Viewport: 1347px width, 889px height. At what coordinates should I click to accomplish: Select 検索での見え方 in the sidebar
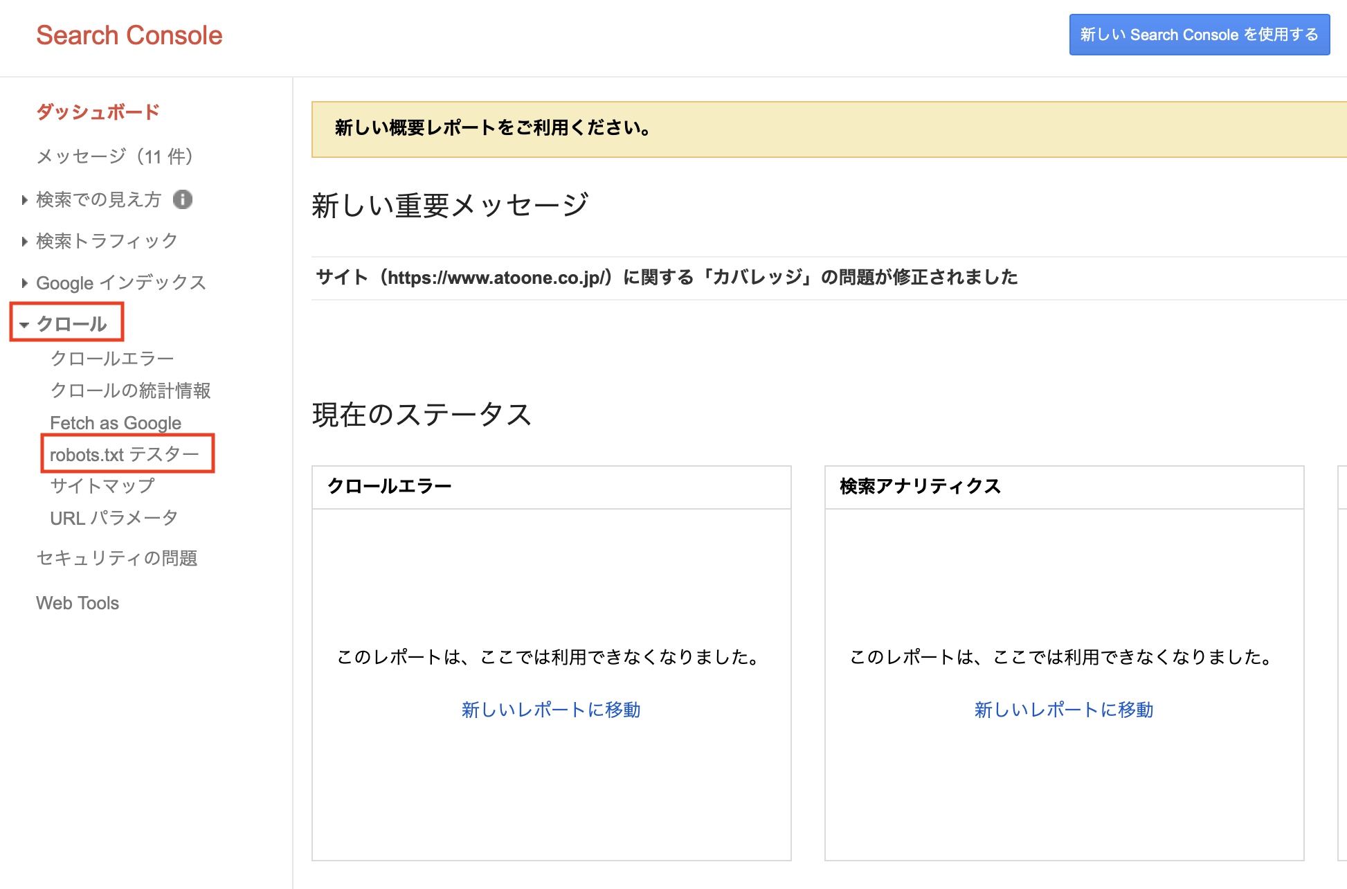click(x=98, y=199)
